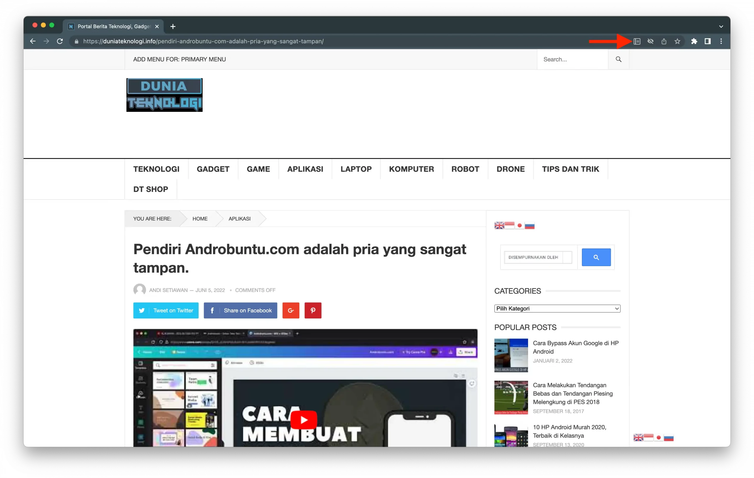The height and width of the screenshot is (478, 754).
Task: Toggle the reader mode icon in address bar
Action: coord(637,41)
